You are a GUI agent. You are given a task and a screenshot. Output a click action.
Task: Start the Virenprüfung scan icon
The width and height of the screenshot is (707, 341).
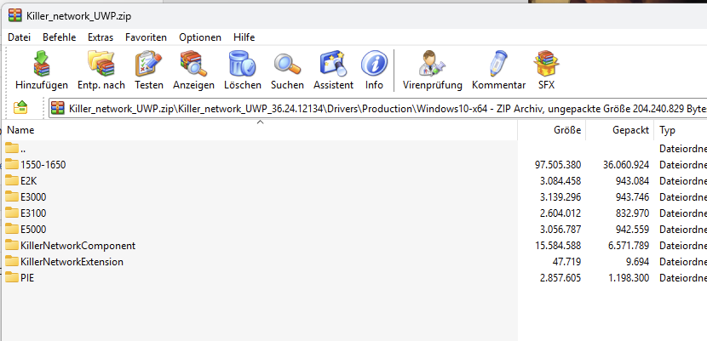pos(432,64)
